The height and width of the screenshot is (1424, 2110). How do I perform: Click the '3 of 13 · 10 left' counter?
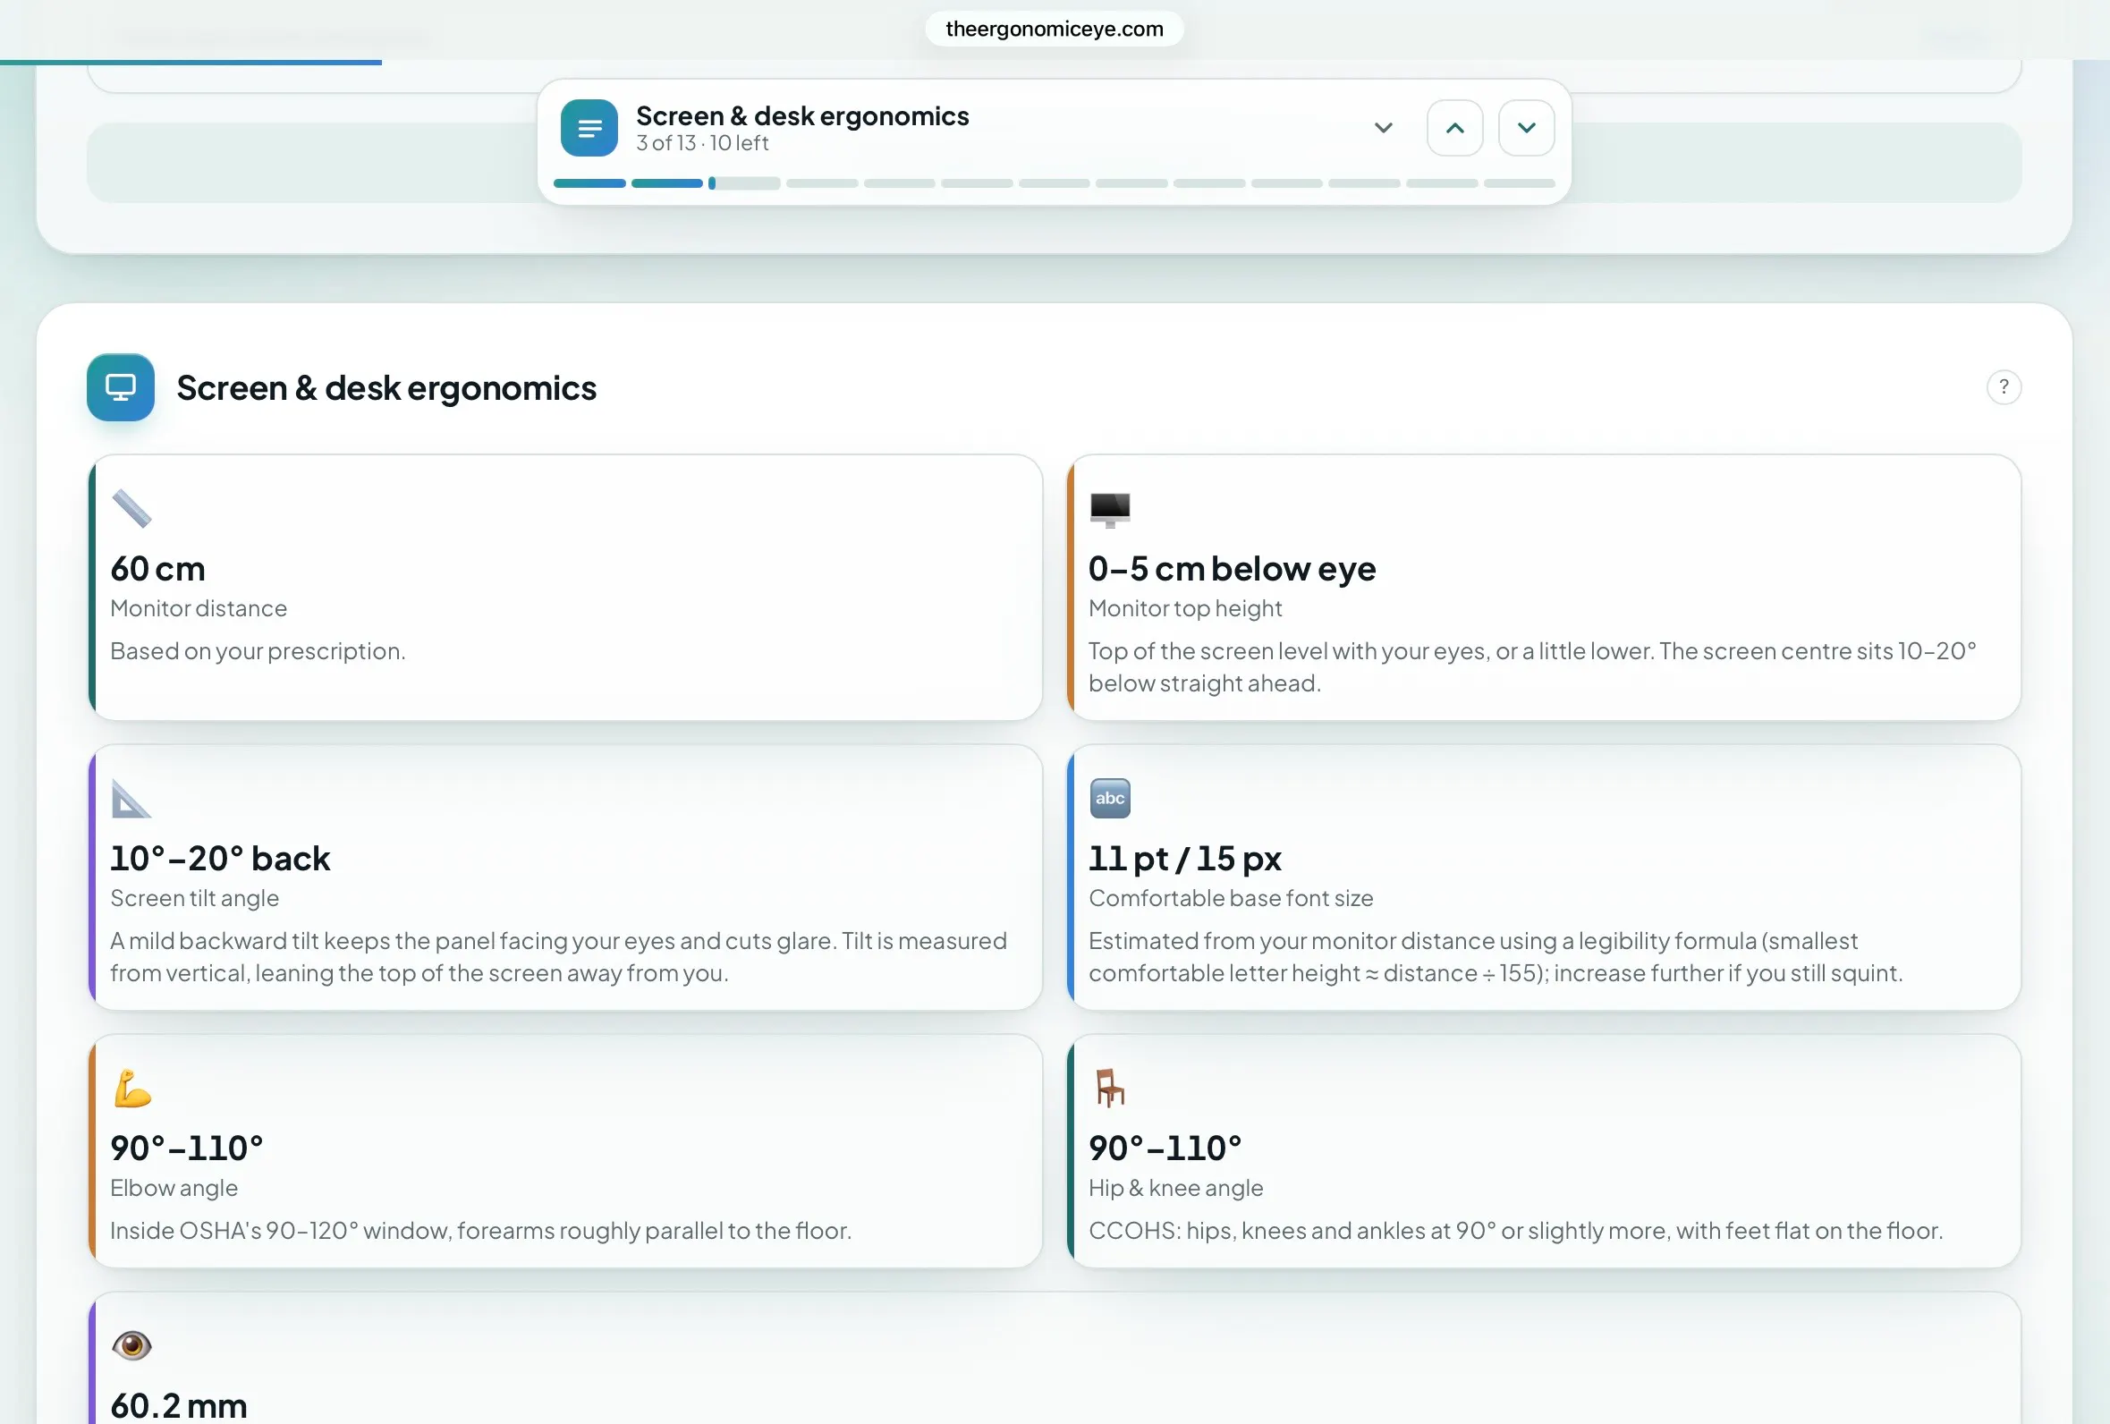(702, 143)
